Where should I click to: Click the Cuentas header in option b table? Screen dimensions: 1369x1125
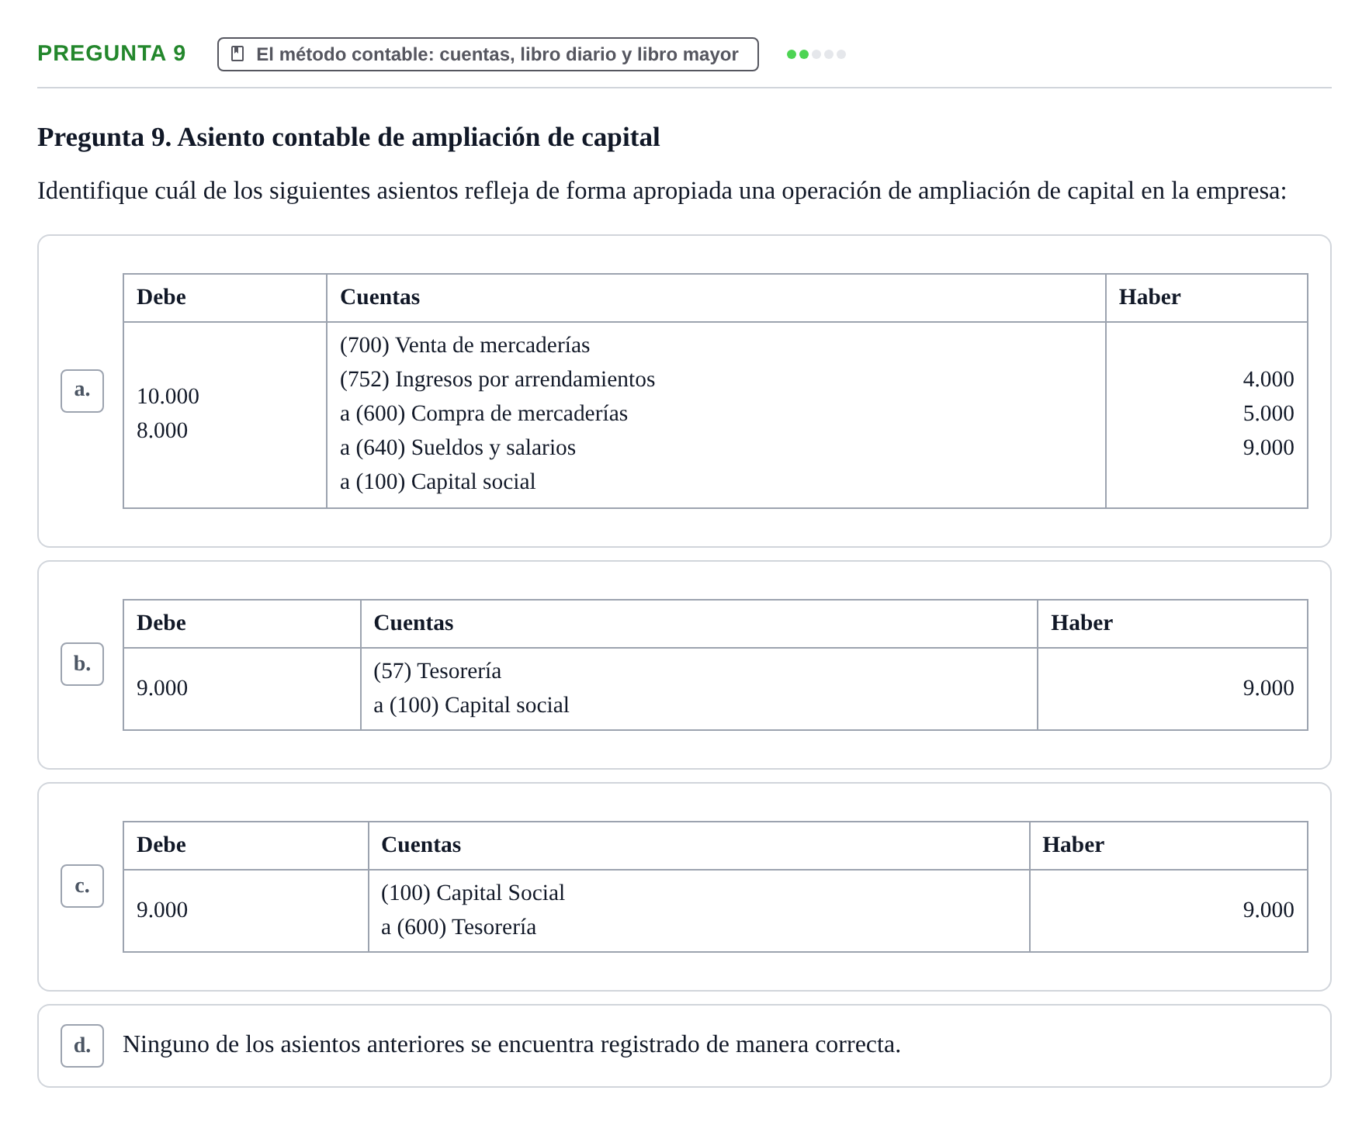click(x=414, y=623)
